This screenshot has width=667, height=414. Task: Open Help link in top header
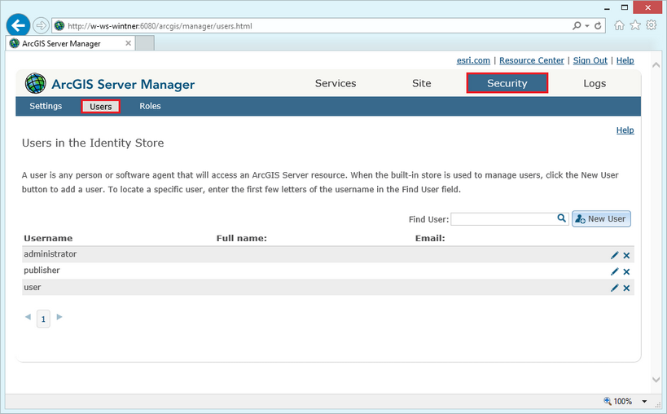(625, 60)
